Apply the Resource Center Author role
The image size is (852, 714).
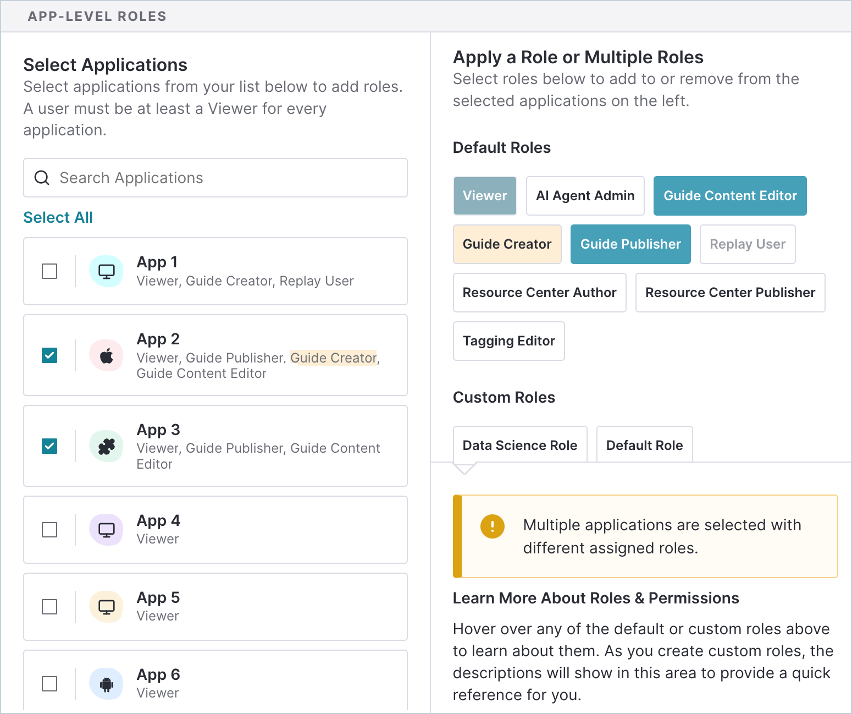point(540,293)
